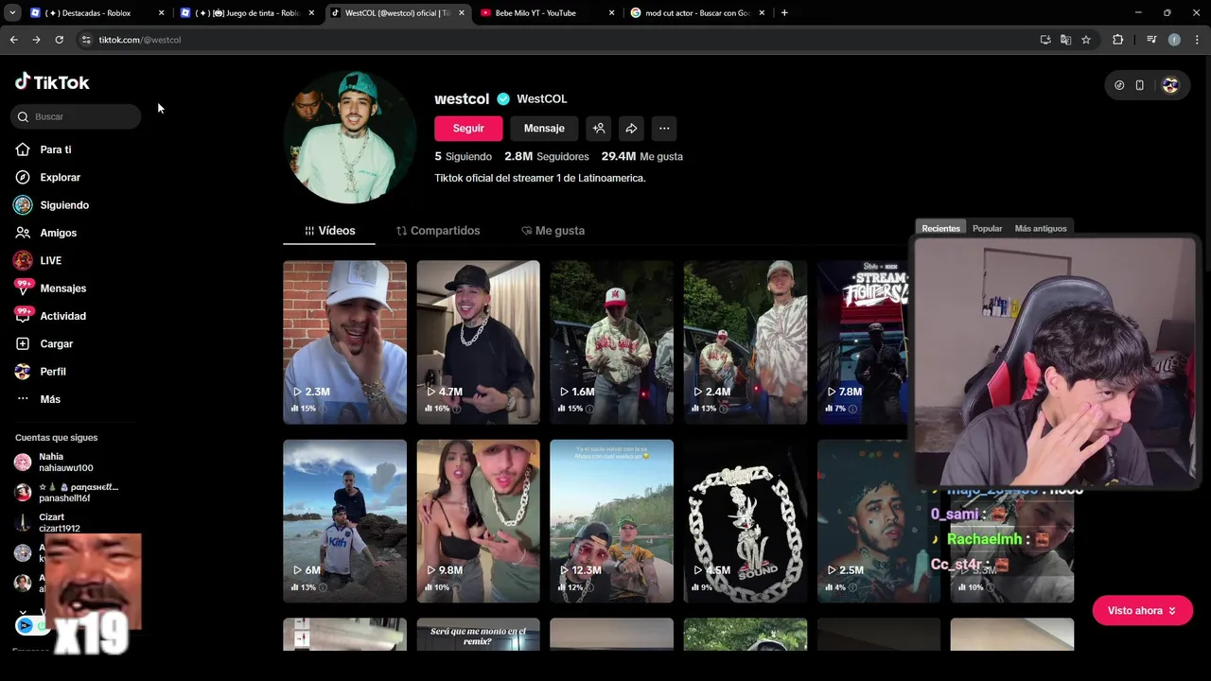
Task: Click the Buscar search field
Action: click(77, 116)
